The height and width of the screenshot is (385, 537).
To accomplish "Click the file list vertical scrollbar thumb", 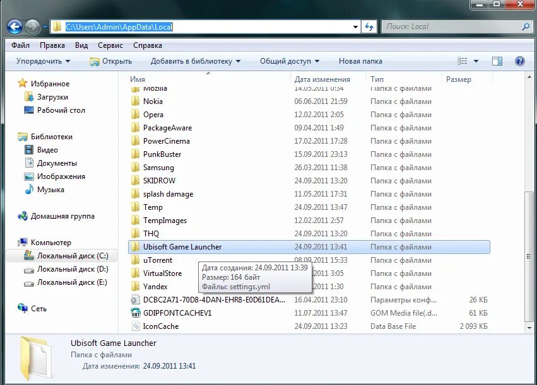I will tap(529, 256).
